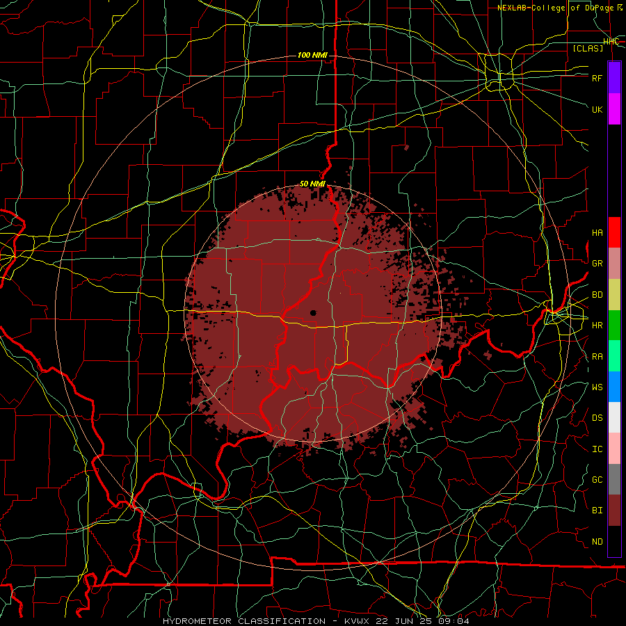
Task: Click the magenta UK color swatch
Action: click(x=614, y=109)
